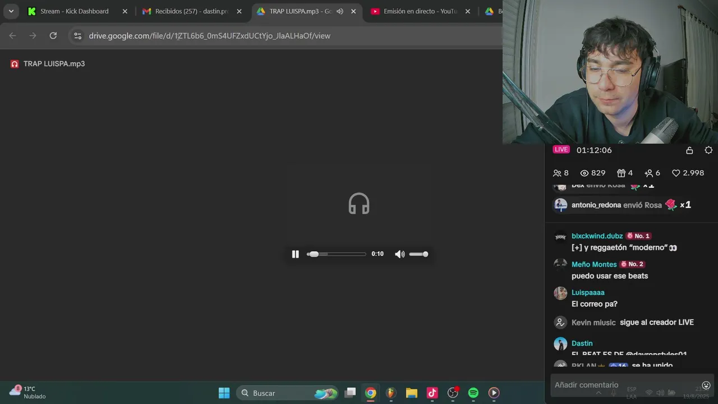Click the LIVE badge indicator
The width and height of the screenshot is (718, 404).
(x=561, y=150)
